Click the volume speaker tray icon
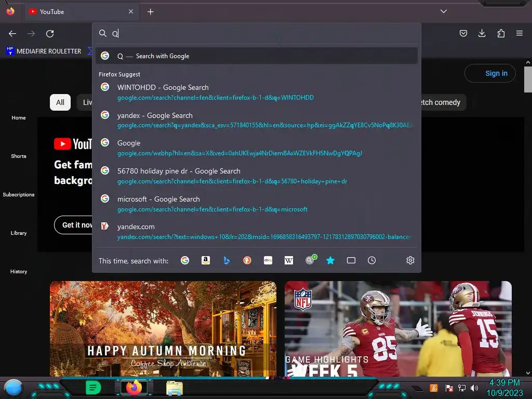The image size is (532, 399). (474, 388)
